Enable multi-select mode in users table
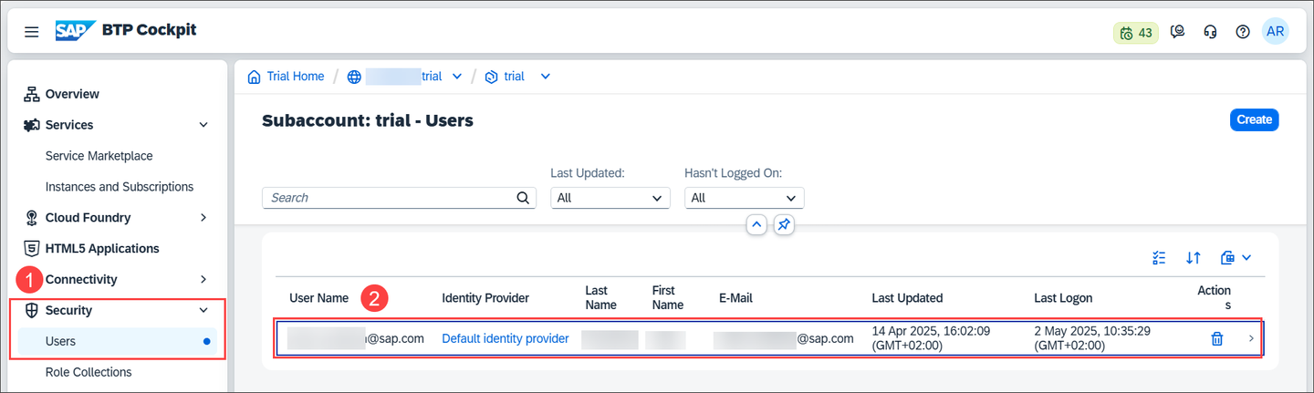Screen dimensions: 1314x393 point(1159,258)
